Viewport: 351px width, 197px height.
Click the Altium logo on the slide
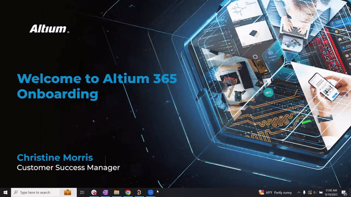tap(49, 29)
